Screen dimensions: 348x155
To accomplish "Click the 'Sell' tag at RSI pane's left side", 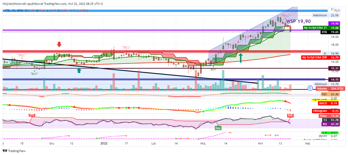I will [32, 115].
